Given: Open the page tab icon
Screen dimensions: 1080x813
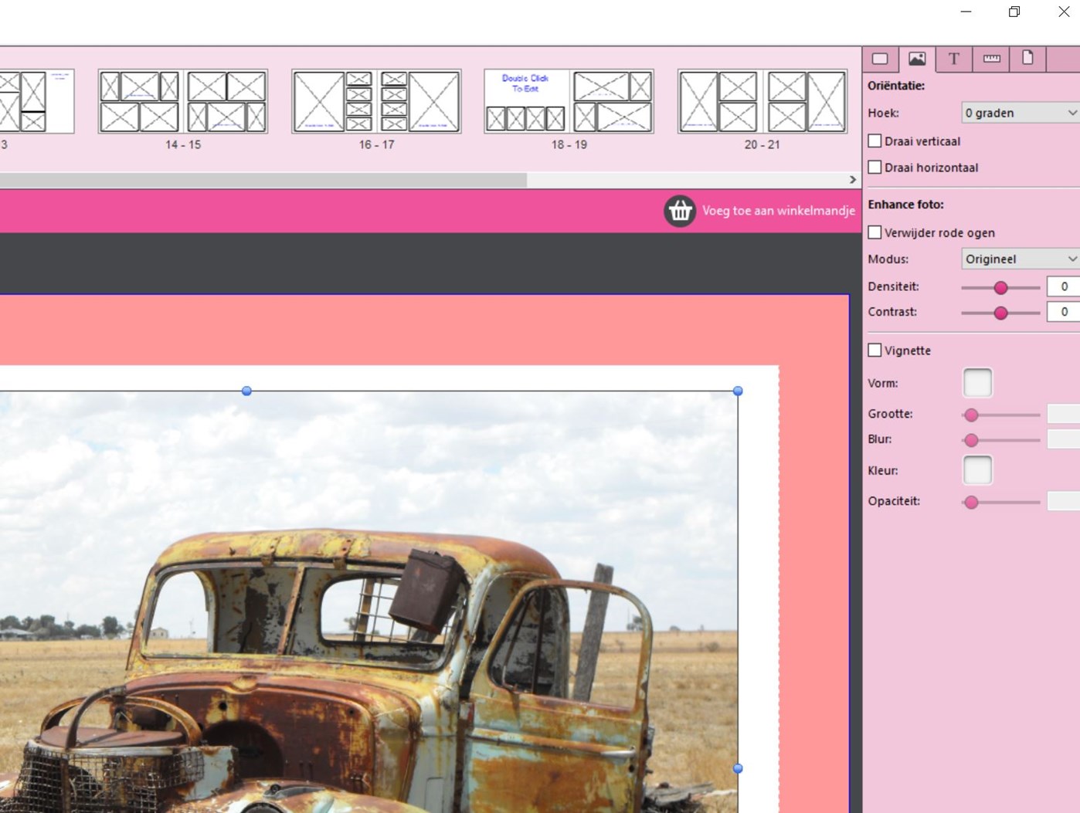Looking at the screenshot, I should click(x=1027, y=59).
